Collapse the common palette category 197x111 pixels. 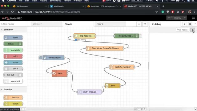tap(13, 30)
